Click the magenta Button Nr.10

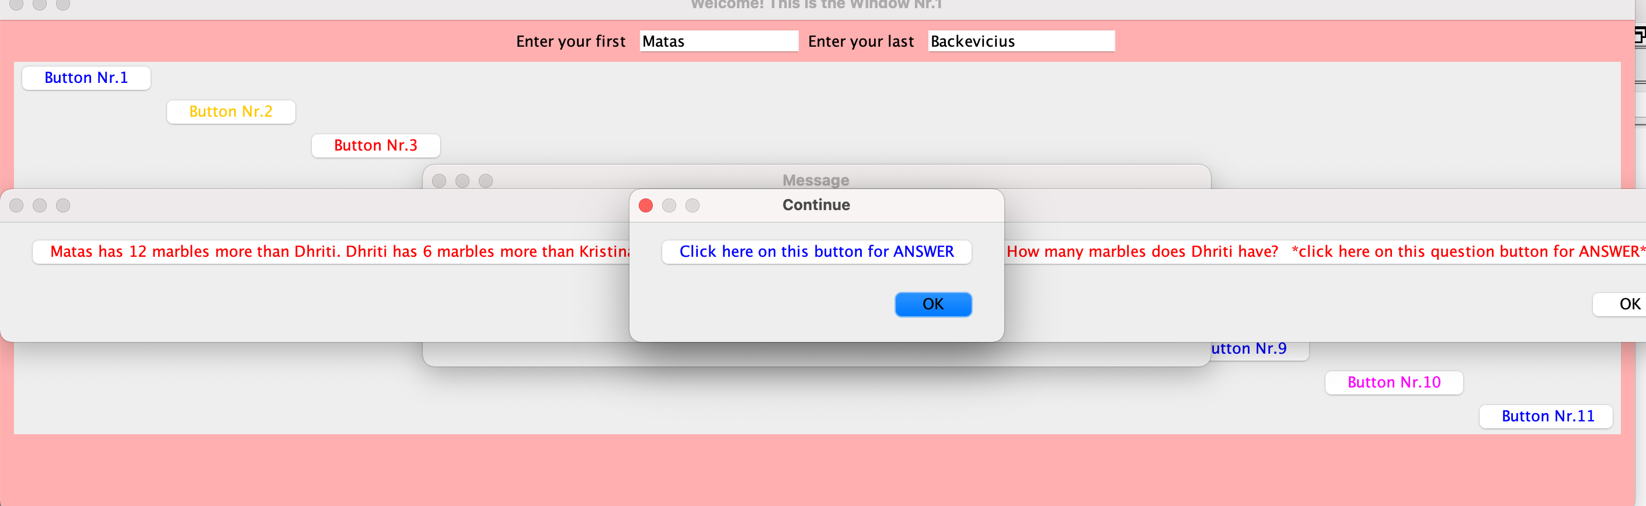pyautogui.click(x=1394, y=383)
